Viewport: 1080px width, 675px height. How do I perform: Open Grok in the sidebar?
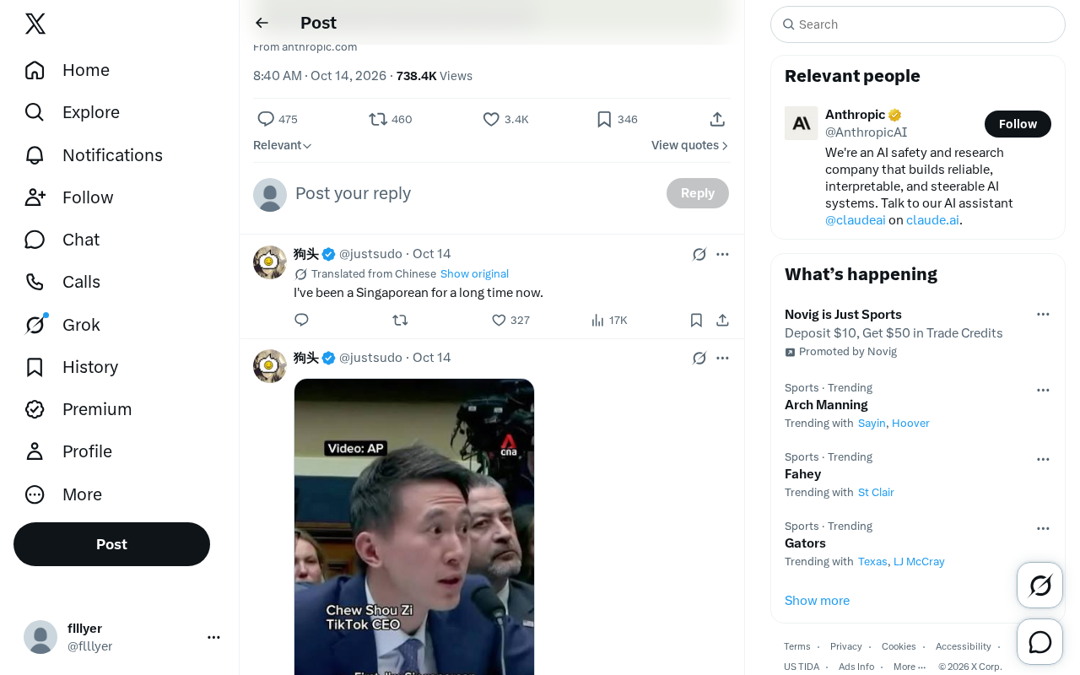[x=62, y=325]
